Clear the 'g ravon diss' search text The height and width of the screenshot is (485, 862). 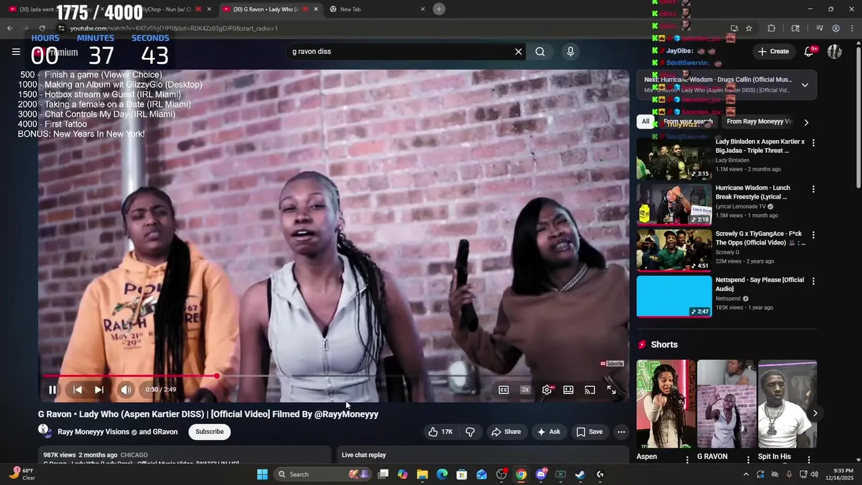pos(519,52)
